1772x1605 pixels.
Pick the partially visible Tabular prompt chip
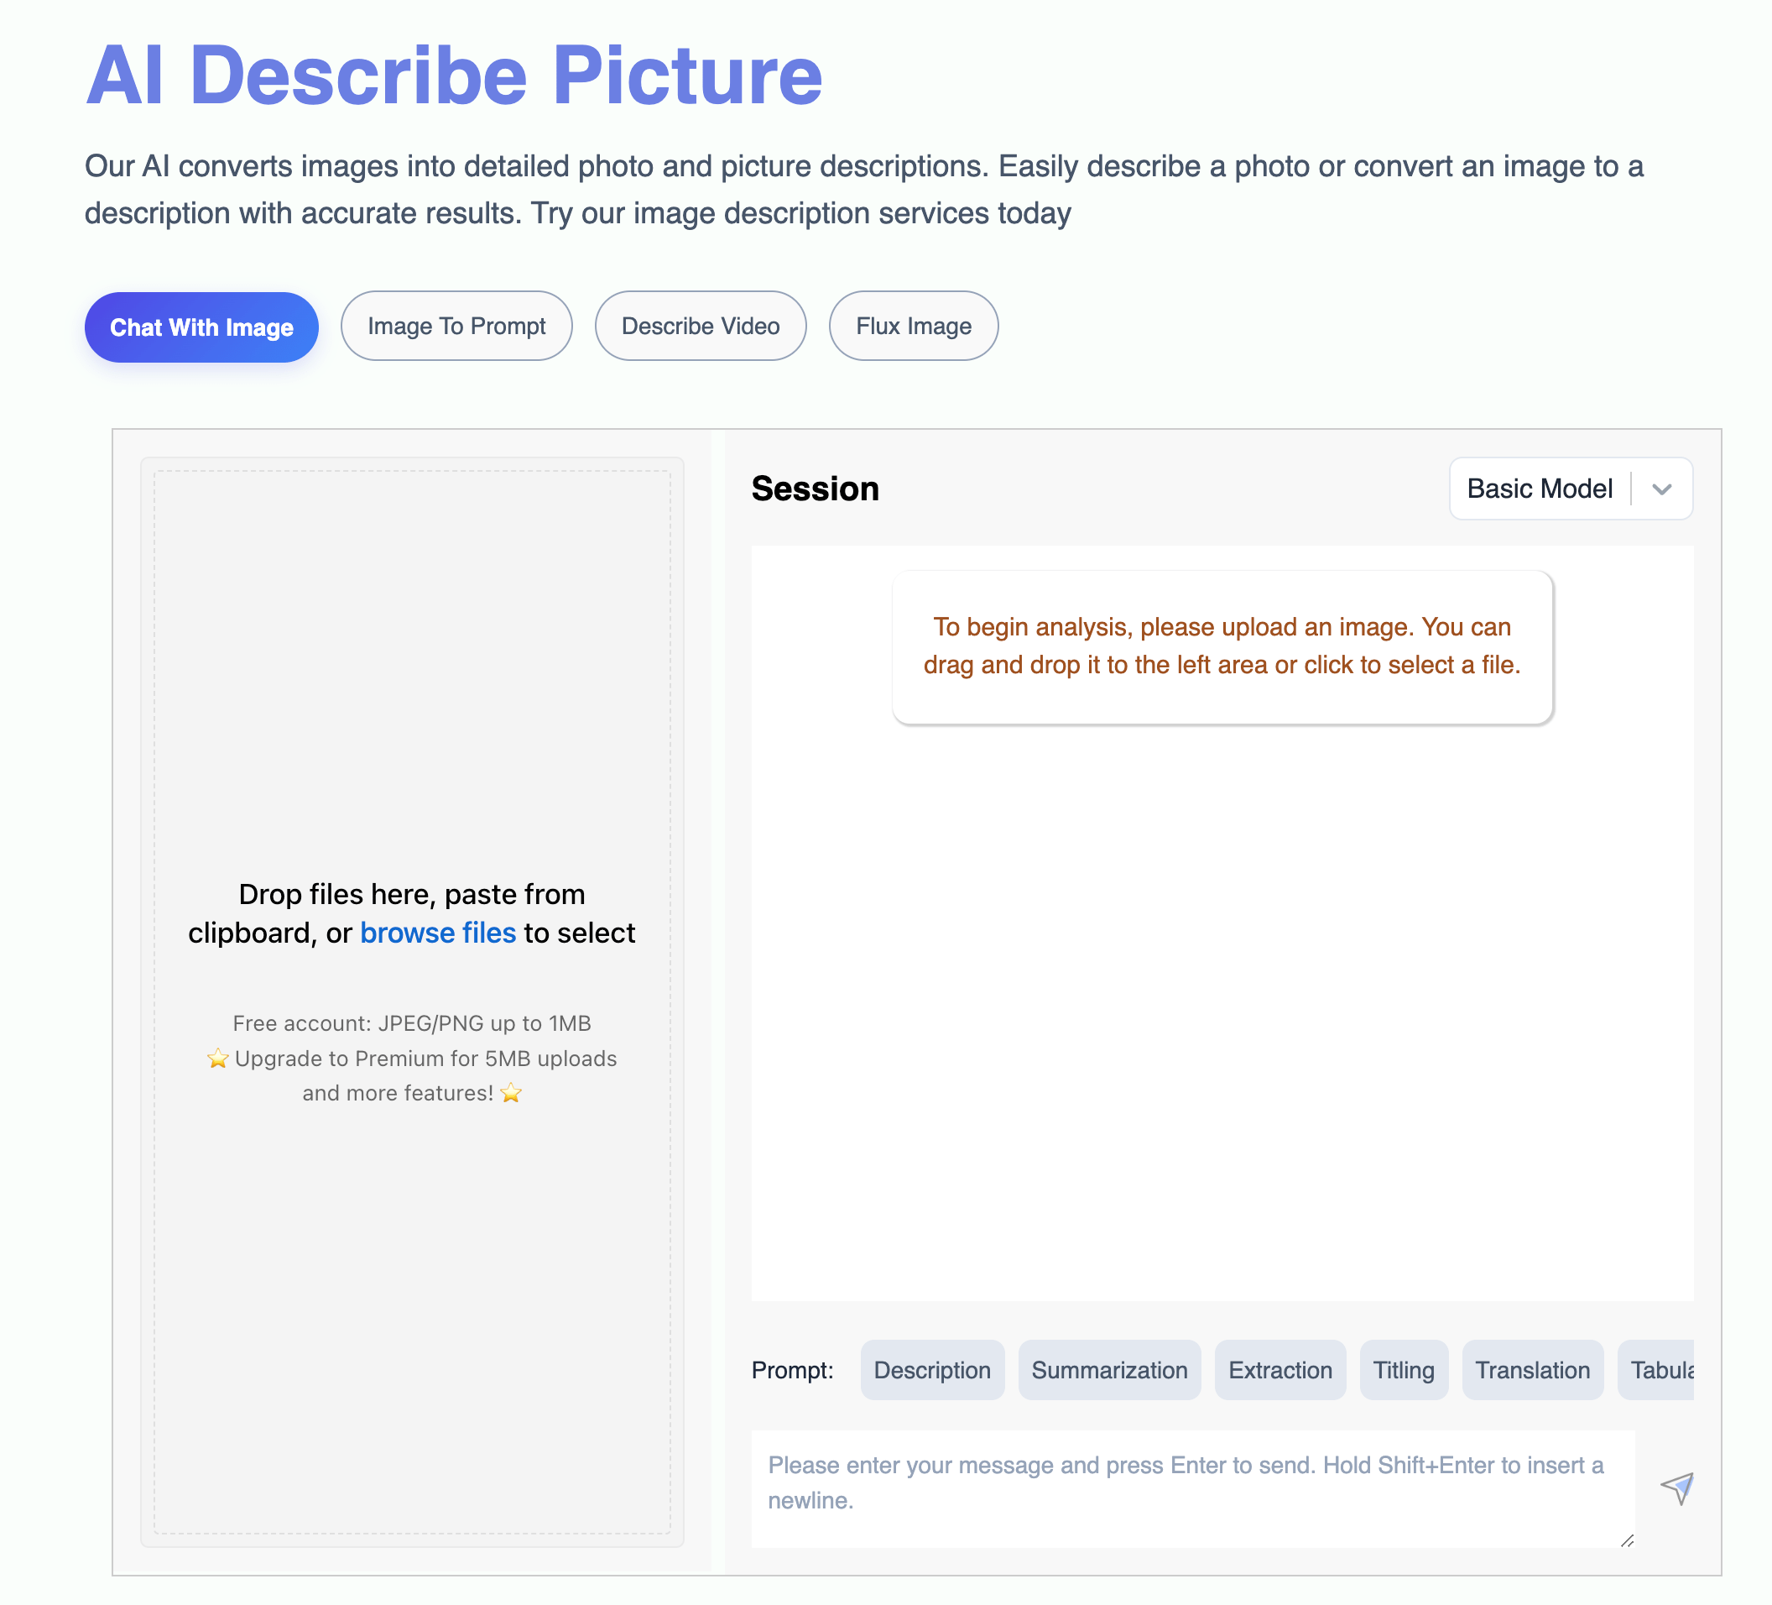pyautogui.click(x=1656, y=1369)
